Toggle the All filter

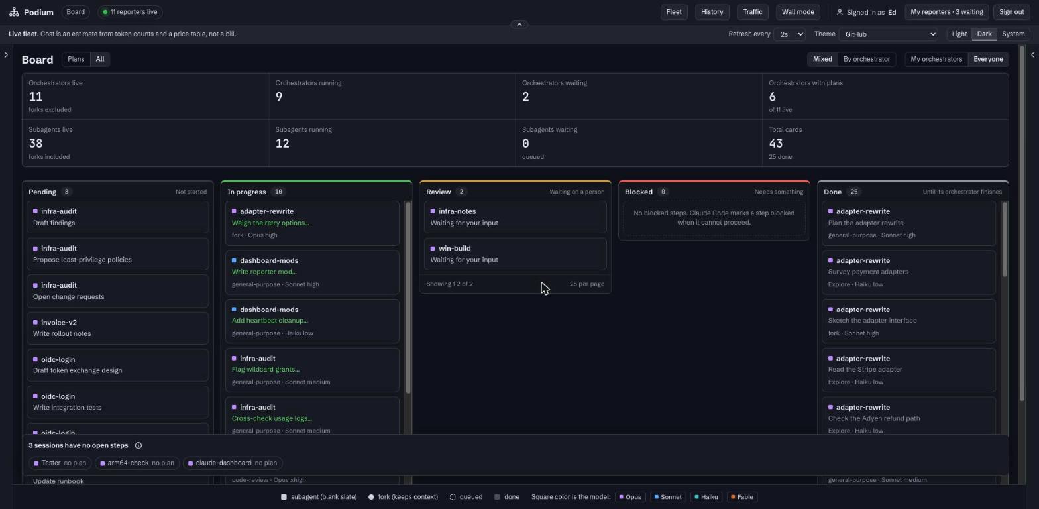pos(99,59)
